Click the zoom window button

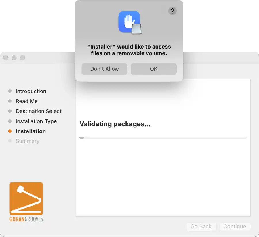[22, 58]
